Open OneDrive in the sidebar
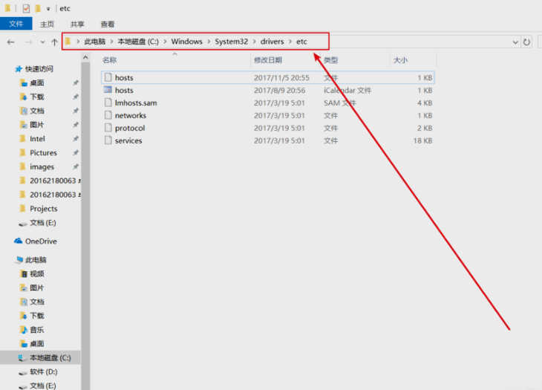 coord(40,241)
